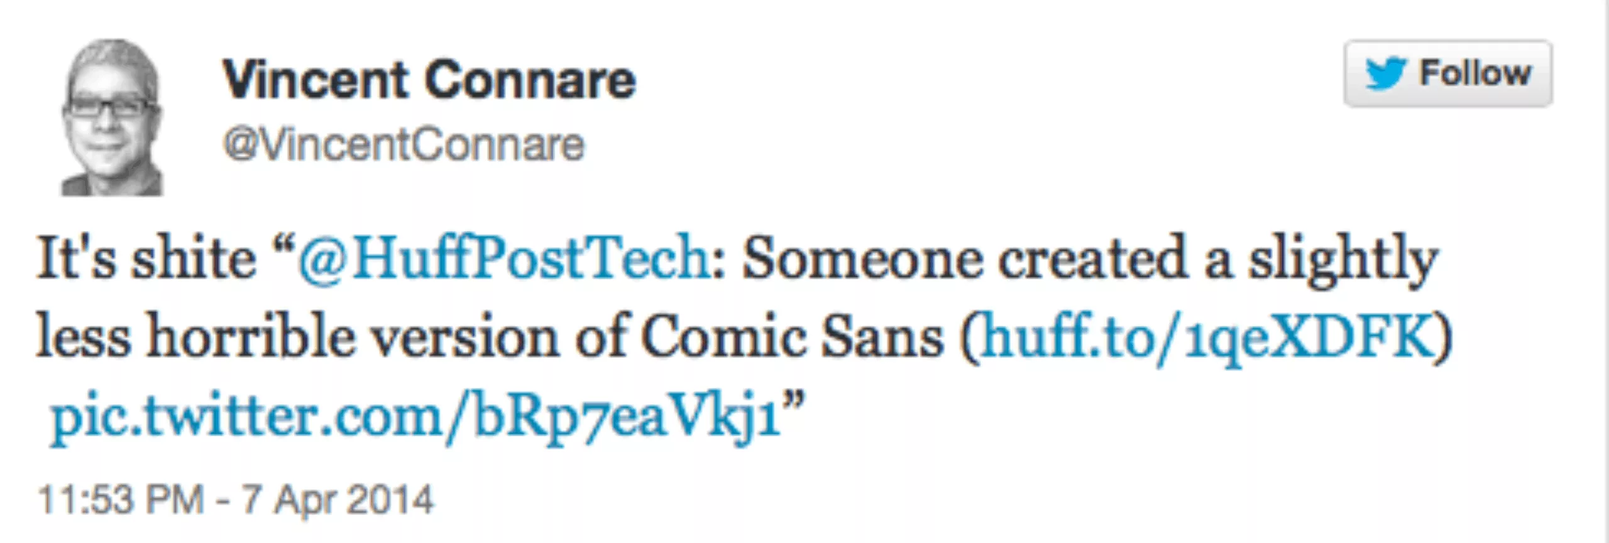Click the @VincentConnare handle
Viewport: 1609px width, 543px height.
coord(404,145)
